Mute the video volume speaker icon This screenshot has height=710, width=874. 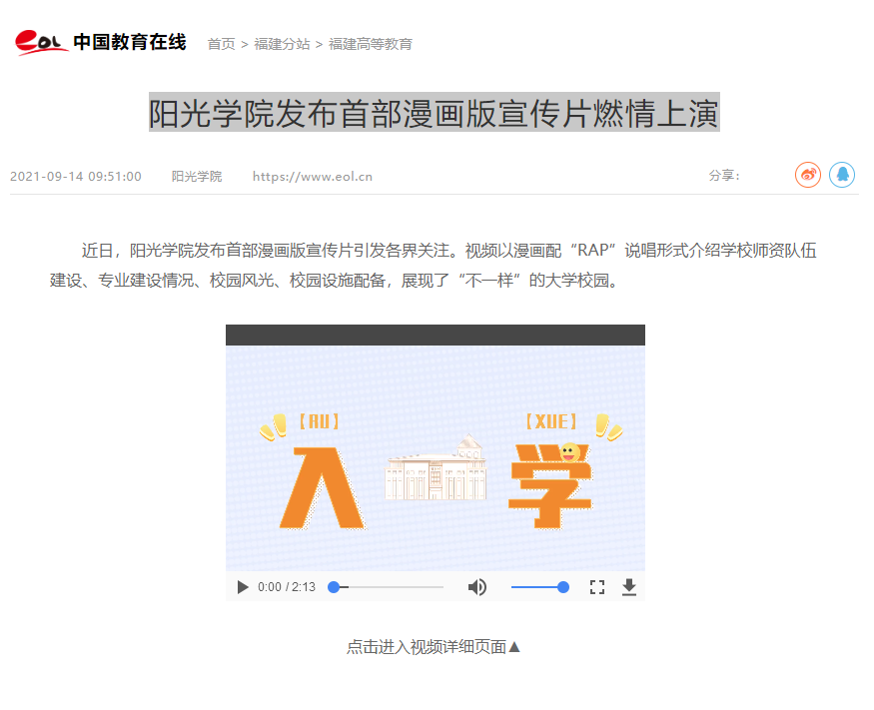pos(477,587)
